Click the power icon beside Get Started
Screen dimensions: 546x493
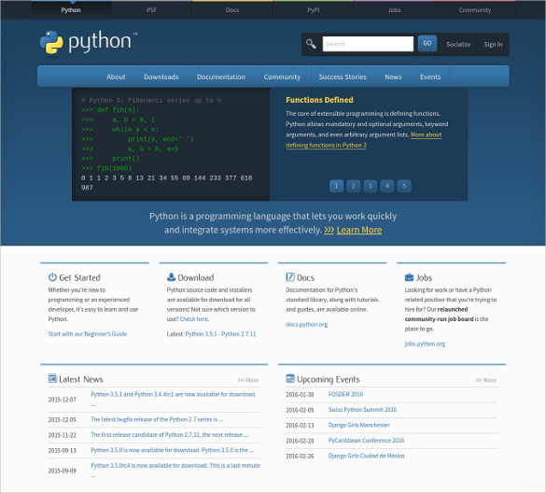[x=52, y=277]
